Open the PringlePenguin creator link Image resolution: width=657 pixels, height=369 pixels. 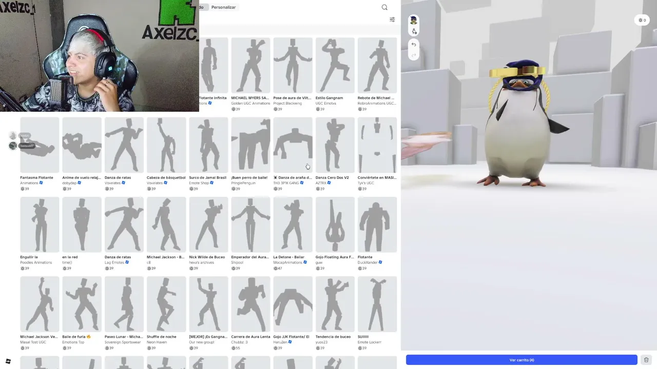(x=243, y=183)
